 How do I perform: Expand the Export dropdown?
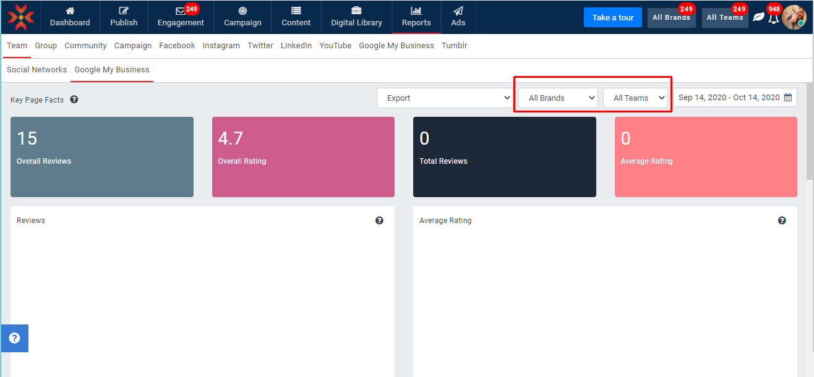click(445, 98)
